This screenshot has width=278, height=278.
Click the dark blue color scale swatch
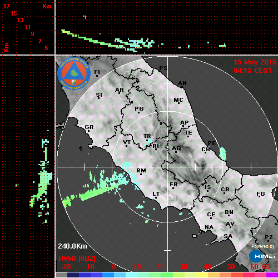click(73, 275)
